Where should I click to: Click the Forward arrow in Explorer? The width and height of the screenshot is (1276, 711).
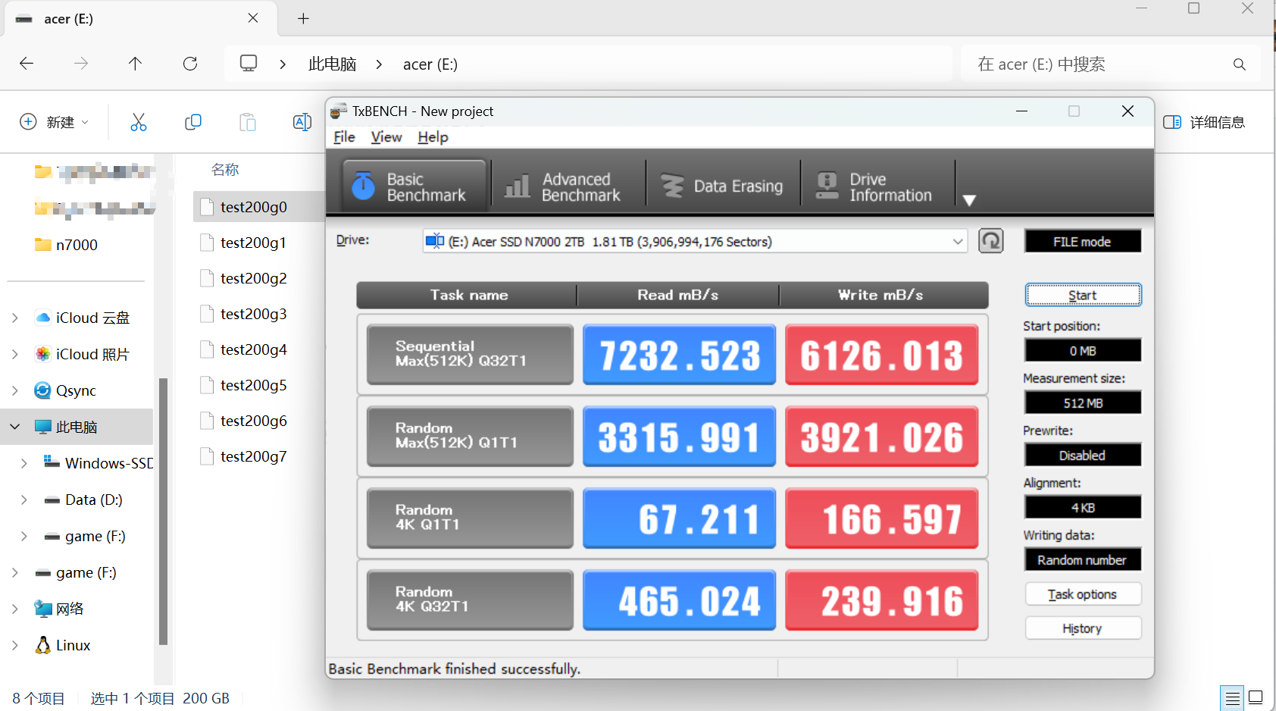pos(81,64)
